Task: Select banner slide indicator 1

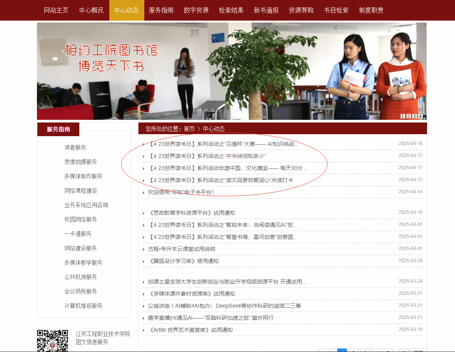Action: pos(402,116)
